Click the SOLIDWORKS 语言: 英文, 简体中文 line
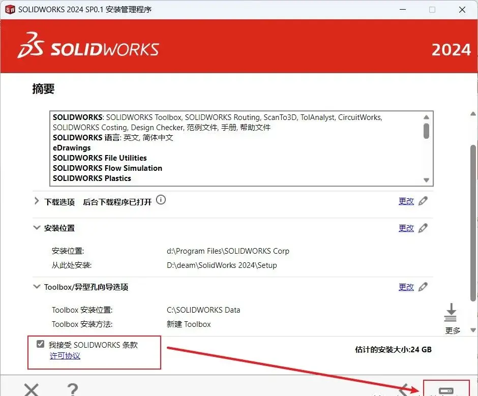Viewport: 478px width, 396px height. pos(113,138)
